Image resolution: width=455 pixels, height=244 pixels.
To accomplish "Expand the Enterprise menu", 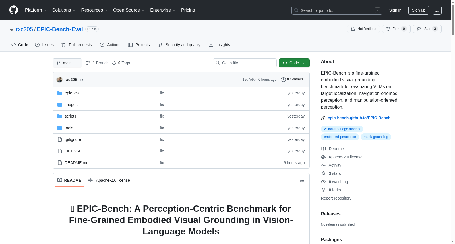I will 163,10.
